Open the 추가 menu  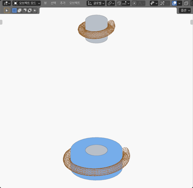[x=63, y=3]
